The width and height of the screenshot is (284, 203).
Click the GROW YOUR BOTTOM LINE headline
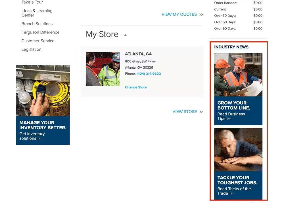click(234, 105)
